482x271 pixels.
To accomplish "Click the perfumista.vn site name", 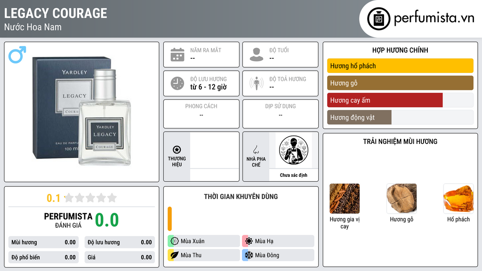I will [x=434, y=18].
